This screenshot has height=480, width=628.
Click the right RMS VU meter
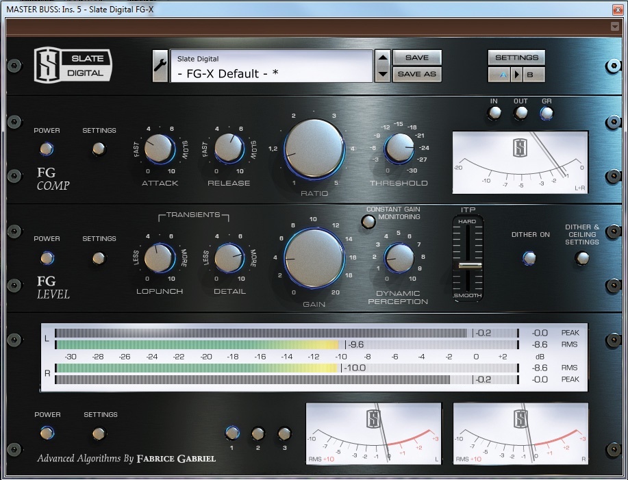pyautogui.click(x=520, y=433)
